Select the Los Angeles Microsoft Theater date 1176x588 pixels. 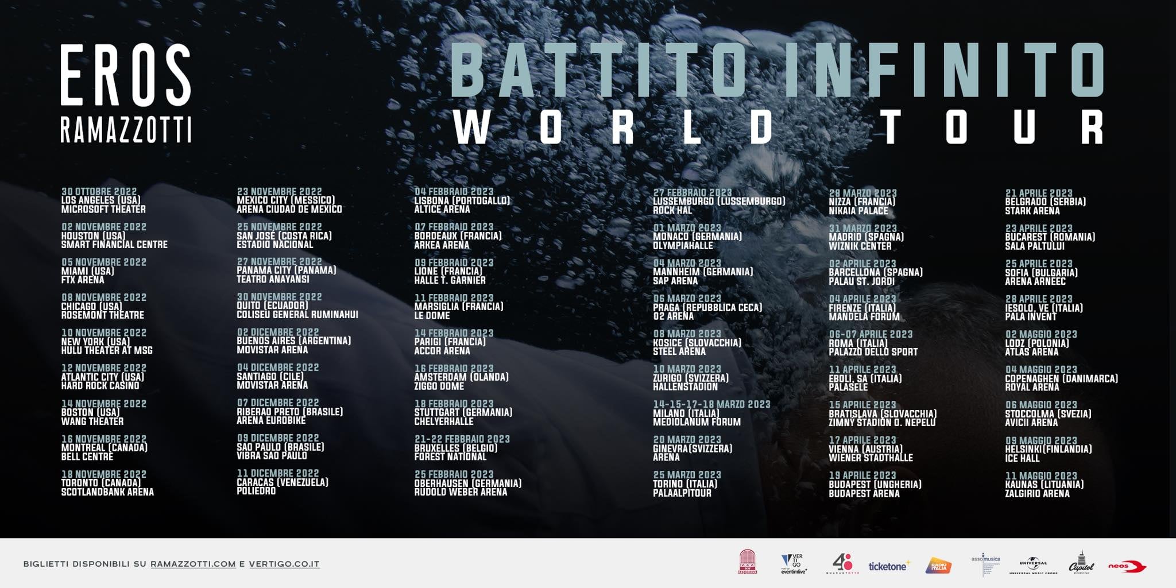103,200
